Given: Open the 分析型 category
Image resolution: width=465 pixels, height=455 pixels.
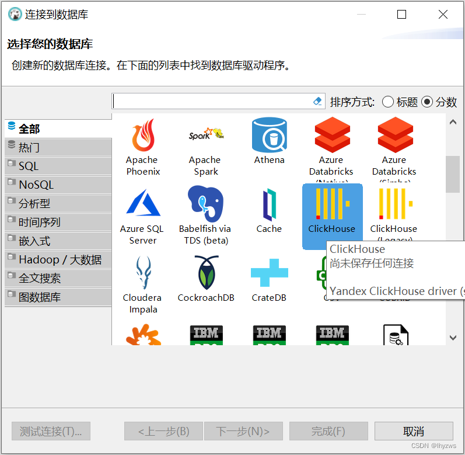Looking at the screenshot, I should click(58, 203).
